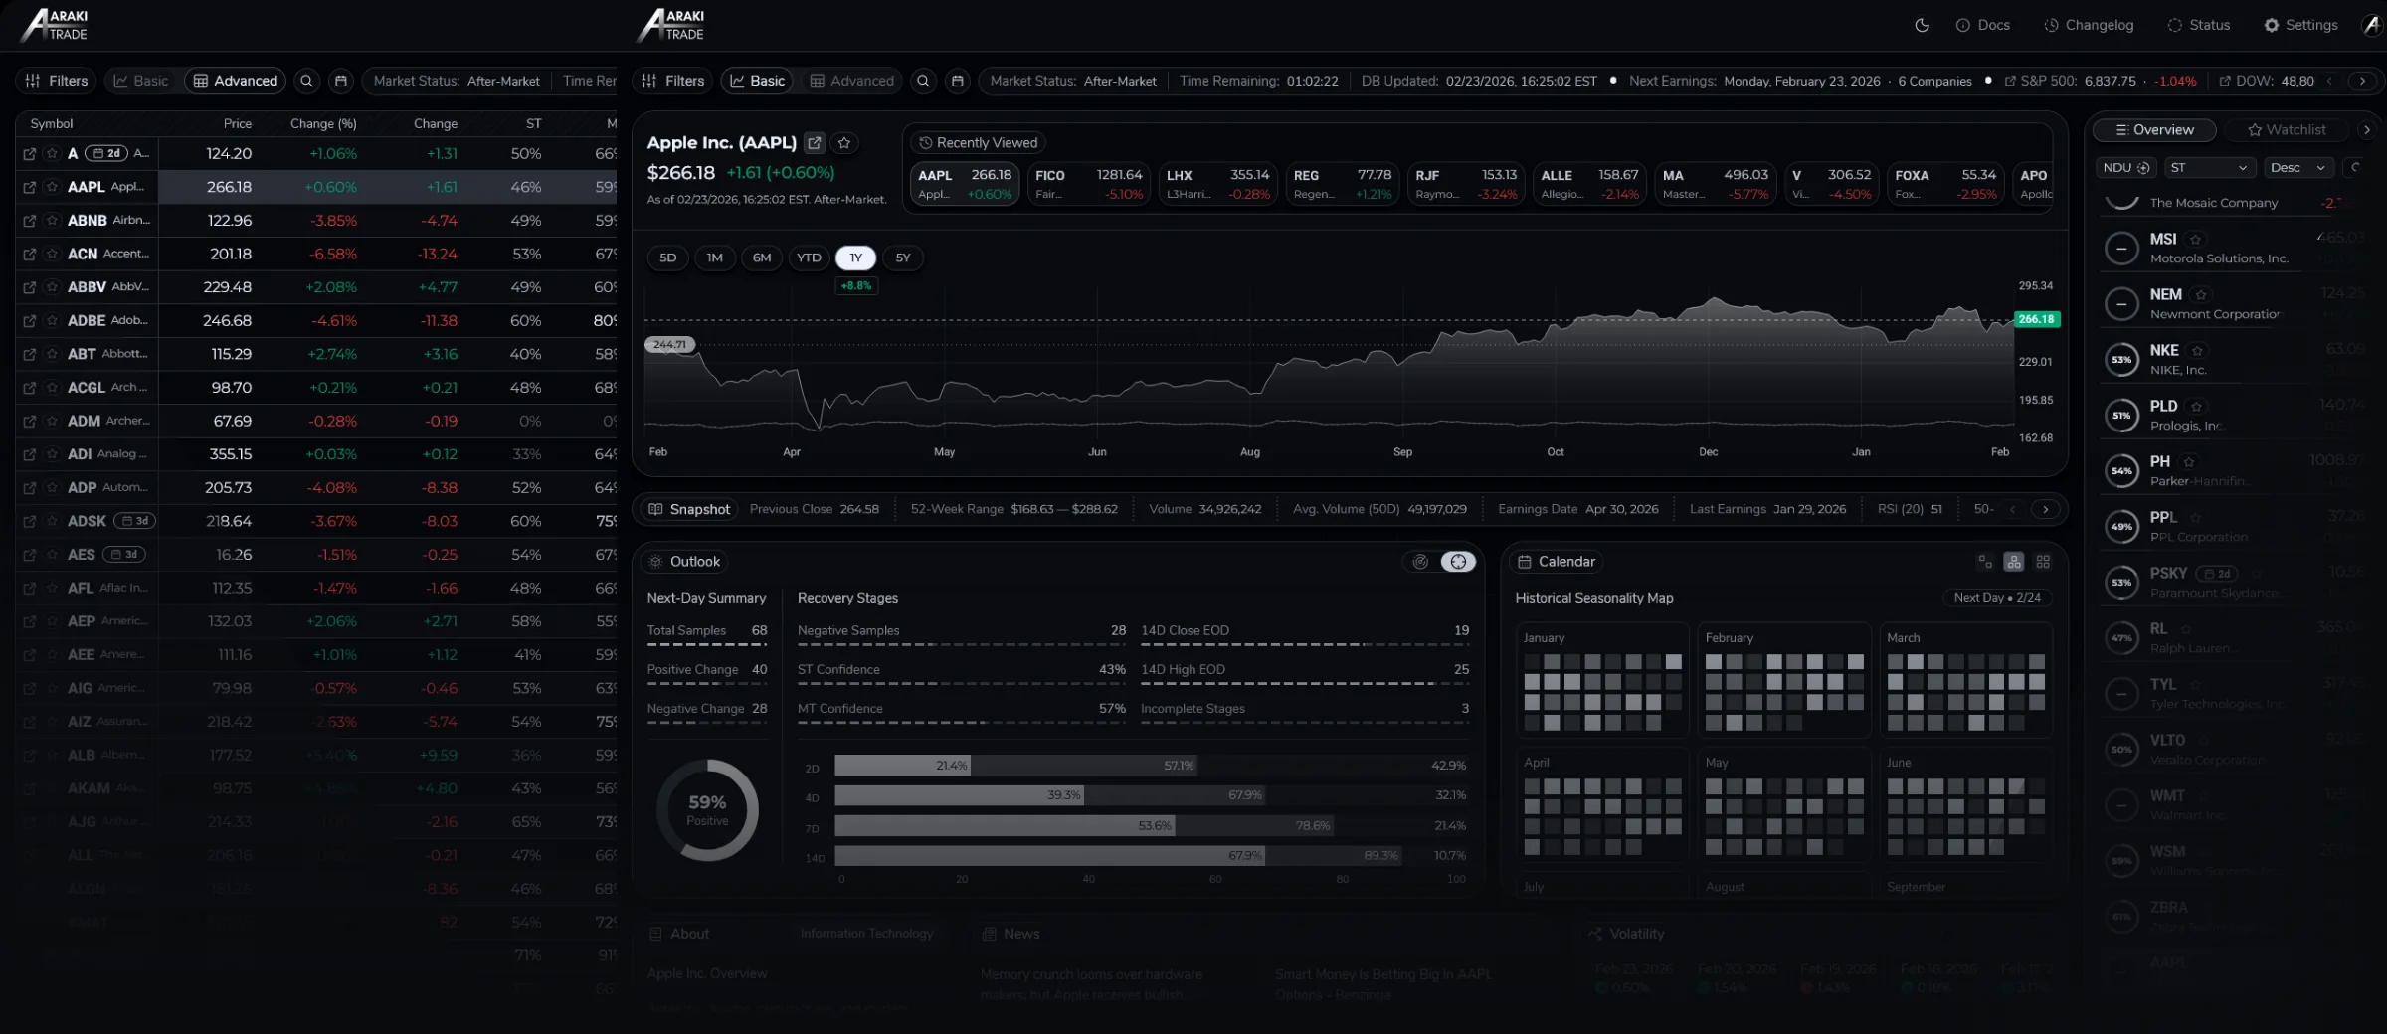Image resolution: width=2387 pixels, height=1034 pixels.
Task: Toggle the highlighted middle calendar view mode
Action: click(2014, 562)
